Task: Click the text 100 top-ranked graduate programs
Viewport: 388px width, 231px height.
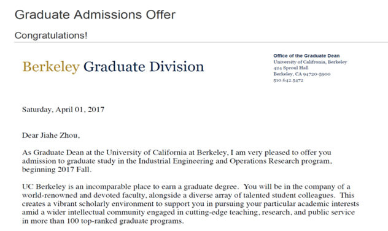Action: tap(125, 221)
